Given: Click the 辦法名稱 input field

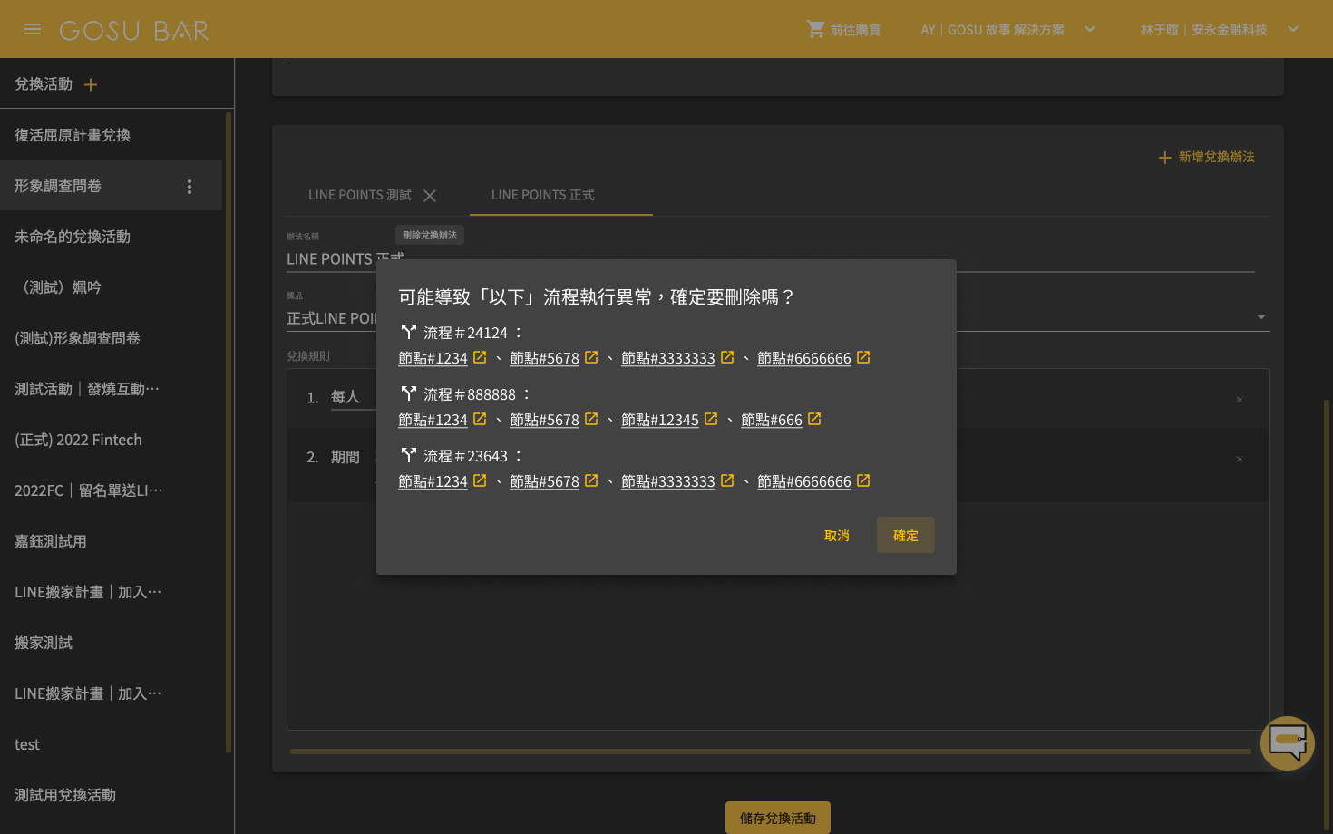Looking at the screenshot, I should (x=771, y=258).
